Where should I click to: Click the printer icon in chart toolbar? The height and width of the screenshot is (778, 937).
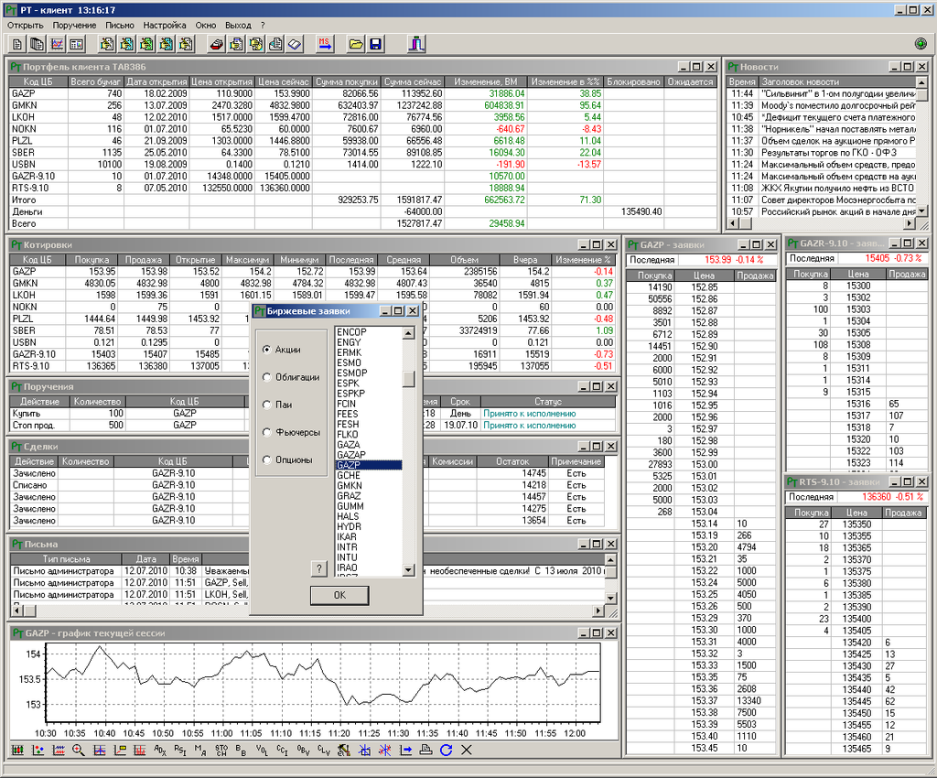click(x=425, y=750)
